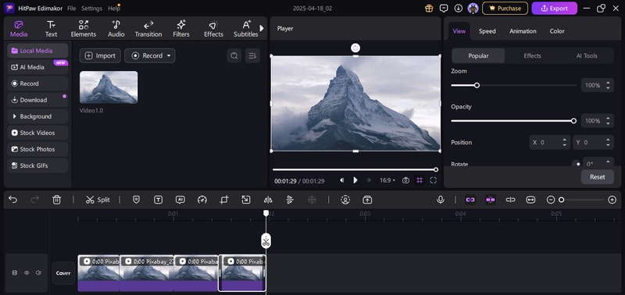Click the download icon in title bar
This screenshot has width=625, height=295.
pyautogui.click(x=459, y=8)
